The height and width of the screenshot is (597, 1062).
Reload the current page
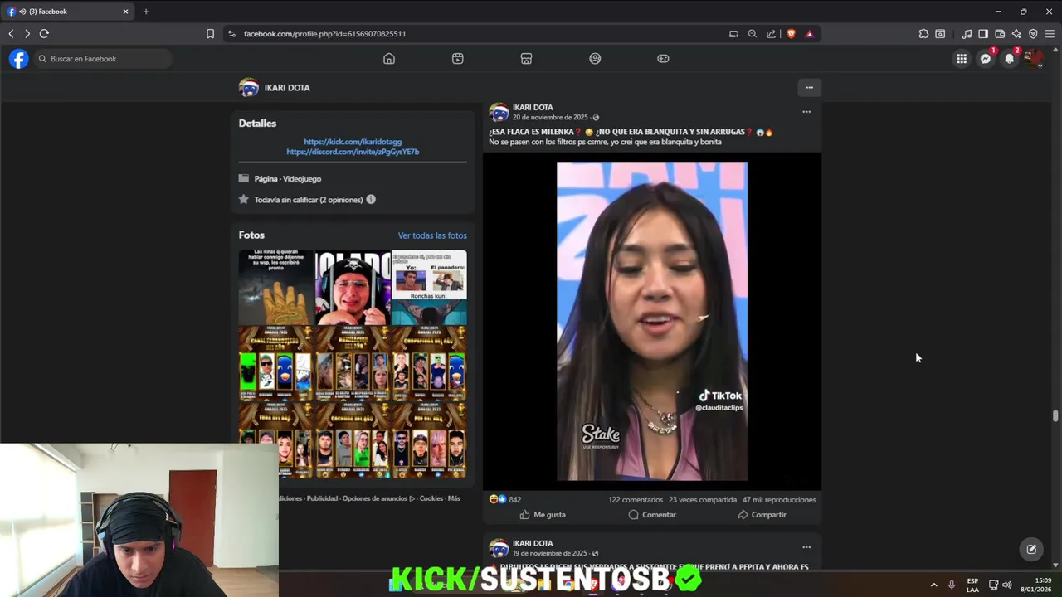pyautogui.click(x=44, y=34)
